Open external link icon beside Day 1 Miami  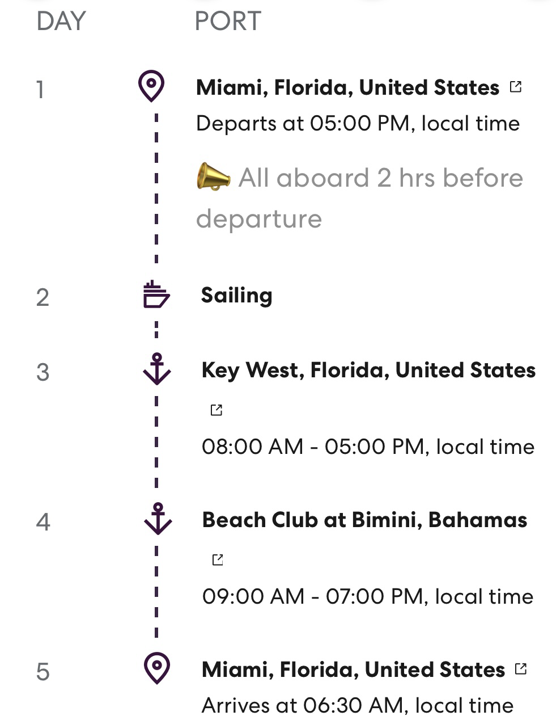click(x=516, y=87)
